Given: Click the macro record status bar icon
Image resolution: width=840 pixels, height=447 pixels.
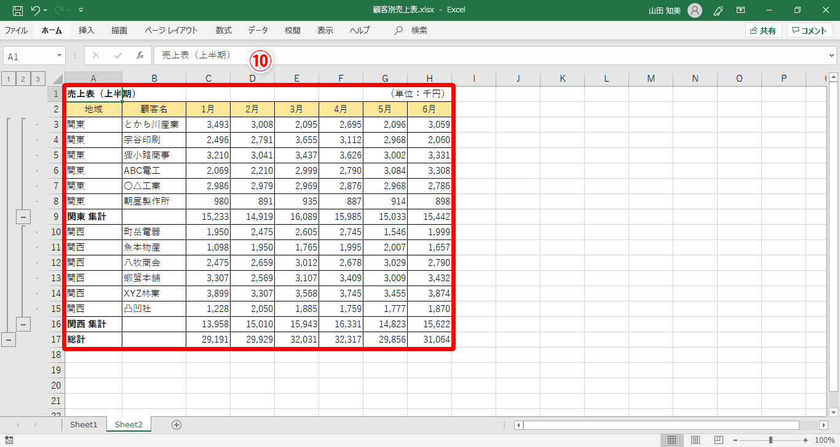Looking at the screenshot, I should [9, 440].
